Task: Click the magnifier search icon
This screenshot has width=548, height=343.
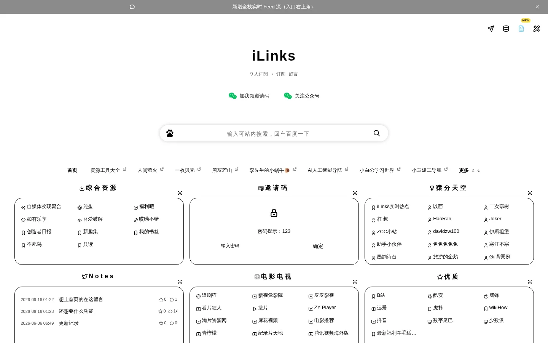Action: pos(377,133)
